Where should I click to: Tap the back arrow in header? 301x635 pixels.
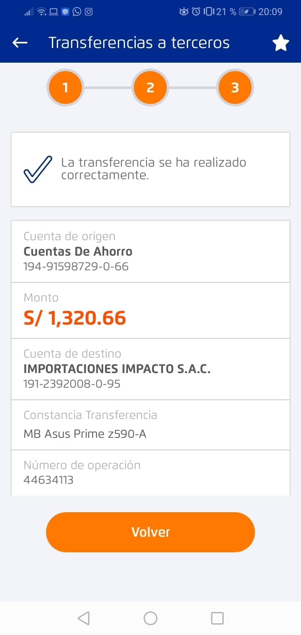[20, 43]
